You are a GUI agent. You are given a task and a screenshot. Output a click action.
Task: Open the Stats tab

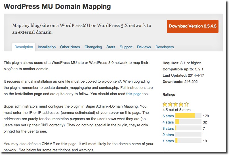click(111, 47)
